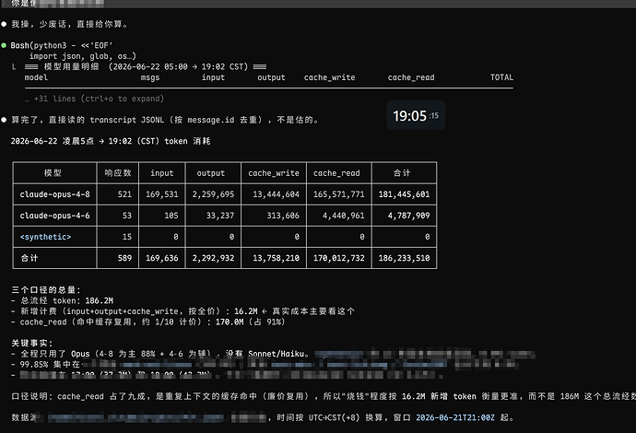Click the white bullet beside '算完了'

(x=4, y=120)
